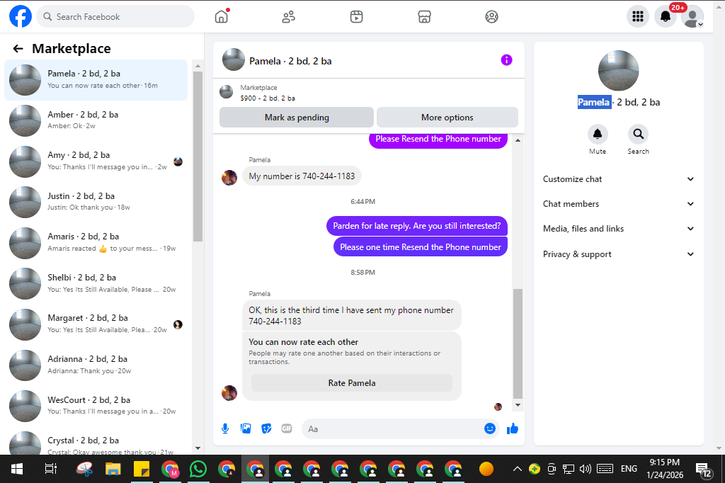Open the Menu grid icon
The height and width of the screenshot is (483, 725).
638,17
